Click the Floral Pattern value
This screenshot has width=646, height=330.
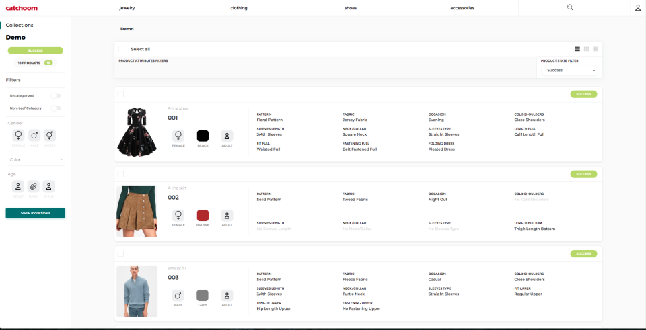(x=269, y=120)
